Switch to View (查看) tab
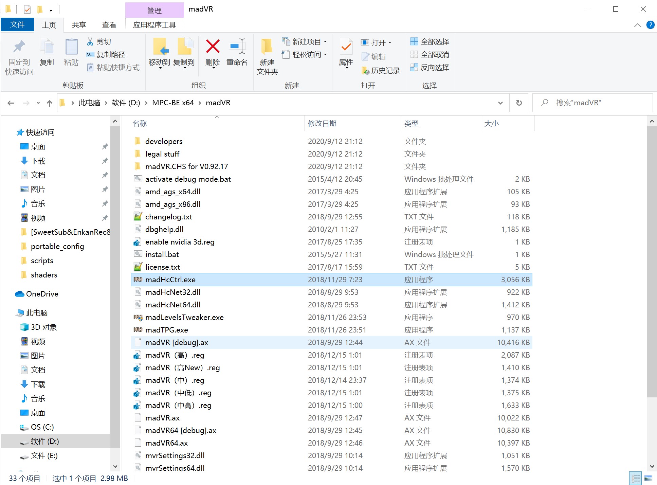The image size is (657, 485). tap(109, 25)
